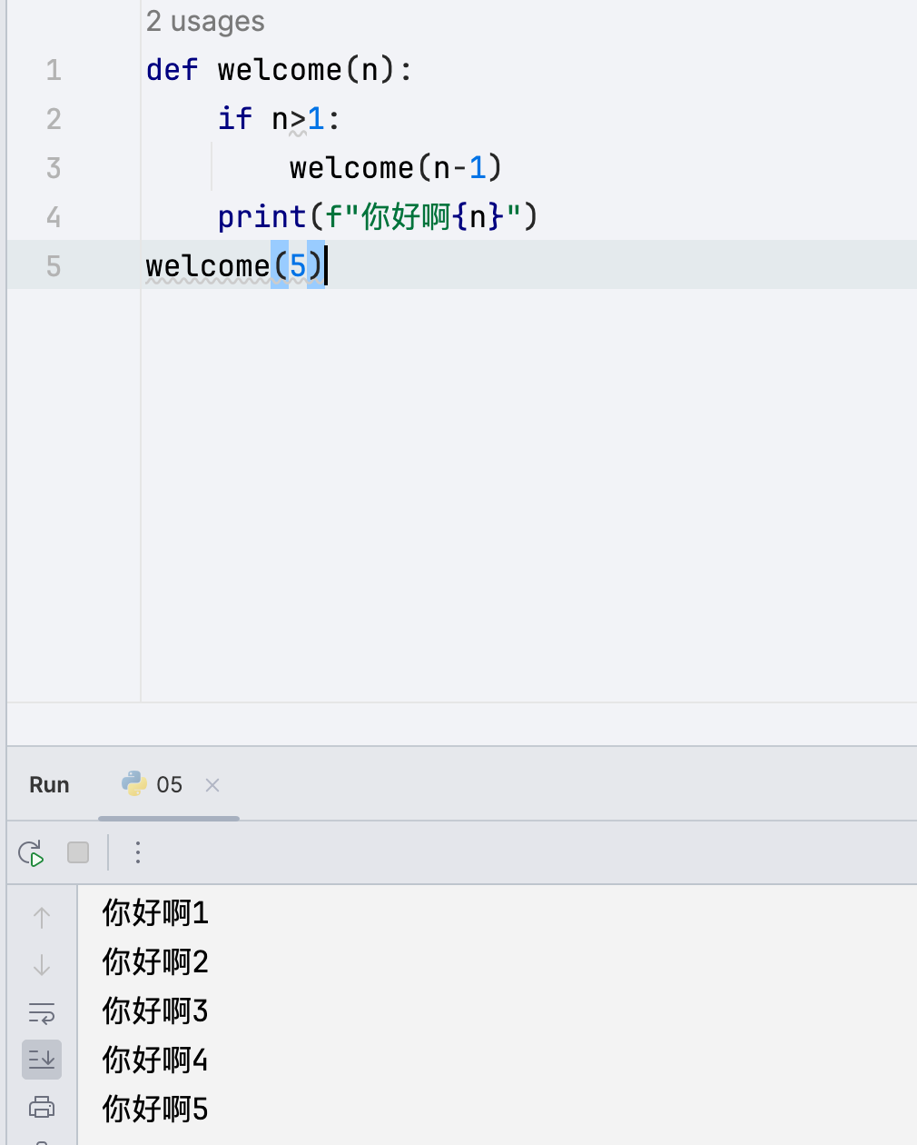Rerun the 05 script

click(x=31, y=852)
